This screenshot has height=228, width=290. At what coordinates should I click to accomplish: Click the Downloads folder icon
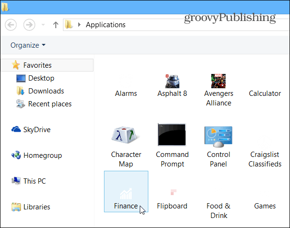pos(21,91)
